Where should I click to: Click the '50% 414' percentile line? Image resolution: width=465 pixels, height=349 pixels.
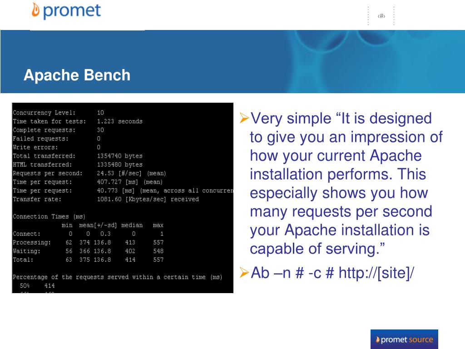(x=37, y=285)
